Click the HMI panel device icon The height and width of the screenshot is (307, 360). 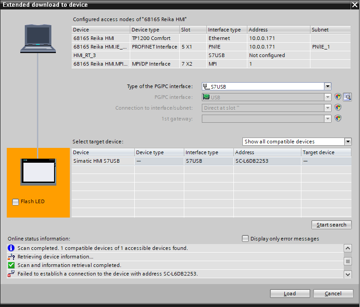(x=38, y=172)
